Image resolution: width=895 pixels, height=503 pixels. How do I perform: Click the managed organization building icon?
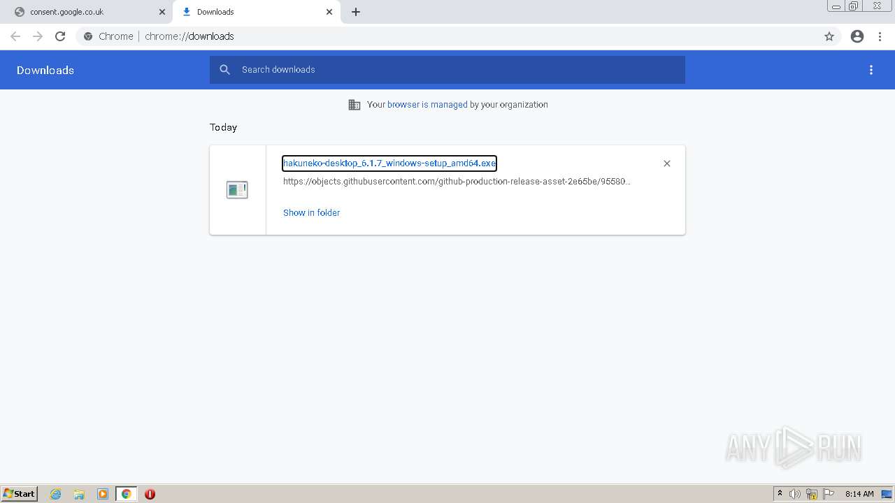click(x=355, y=105)
